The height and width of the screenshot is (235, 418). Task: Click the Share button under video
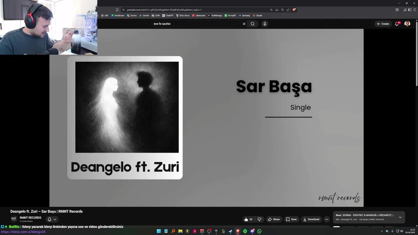274,219
